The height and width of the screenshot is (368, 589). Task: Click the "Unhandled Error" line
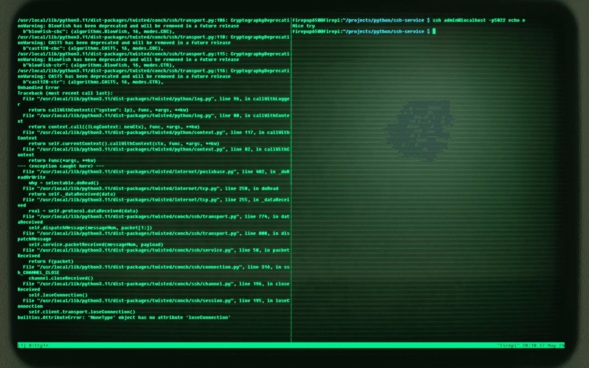point(39,87)
